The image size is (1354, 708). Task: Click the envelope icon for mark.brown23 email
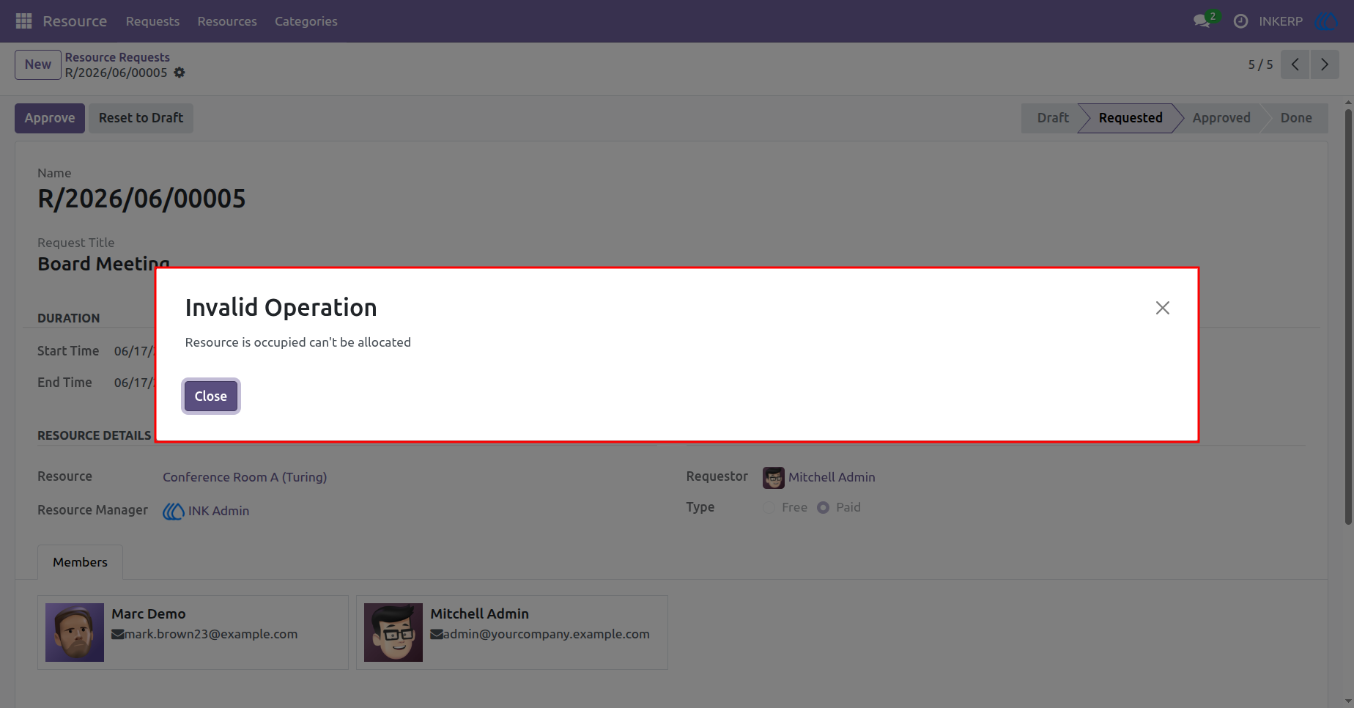tap(118, 635)
